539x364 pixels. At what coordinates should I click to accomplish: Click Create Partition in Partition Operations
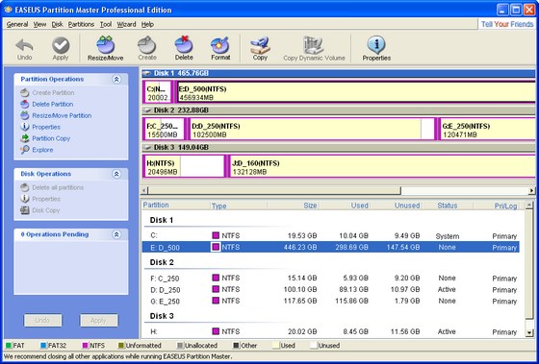47,92
